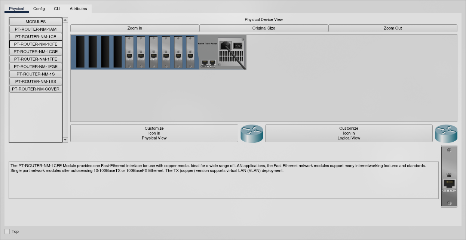
Task: Open the CLI tab
Action: pos(57,9)
